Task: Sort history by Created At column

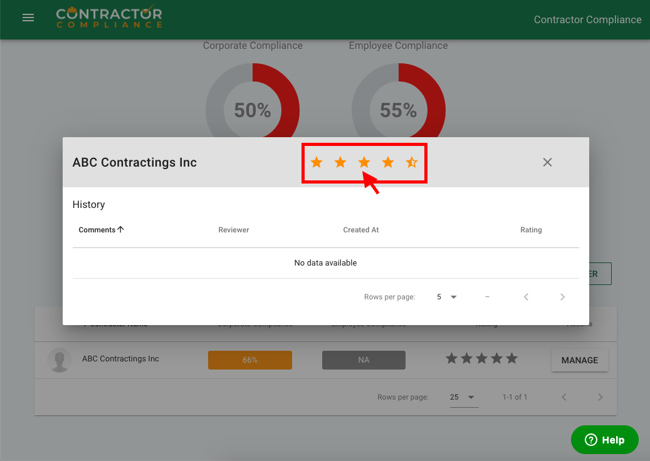Action: coord(361,230)
